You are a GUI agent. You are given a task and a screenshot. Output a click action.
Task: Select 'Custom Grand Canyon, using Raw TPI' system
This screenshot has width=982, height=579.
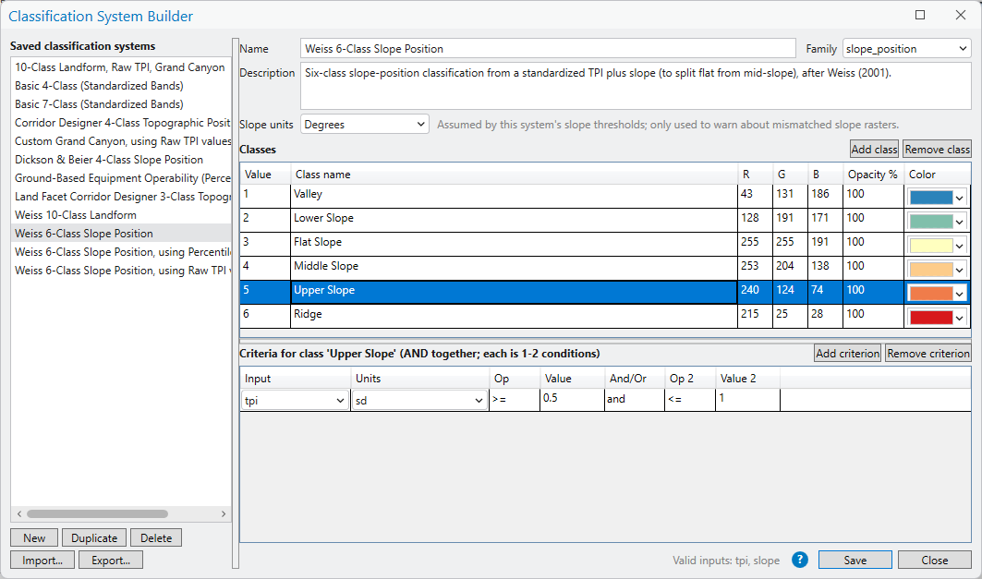point(121,141)
